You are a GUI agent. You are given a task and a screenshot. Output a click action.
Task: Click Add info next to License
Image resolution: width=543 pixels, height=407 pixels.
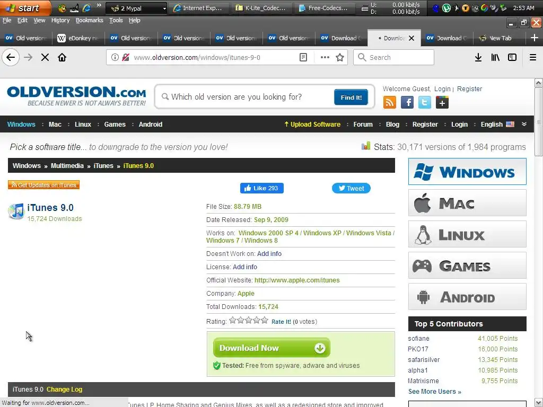pyautogui.click(x=245, y=267)
